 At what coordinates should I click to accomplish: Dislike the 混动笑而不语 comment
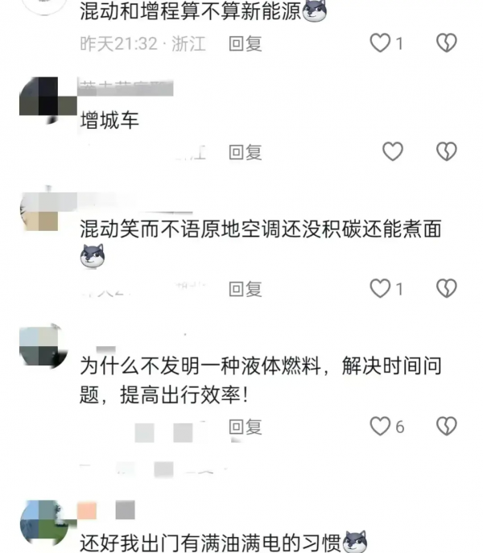[447, 288]
